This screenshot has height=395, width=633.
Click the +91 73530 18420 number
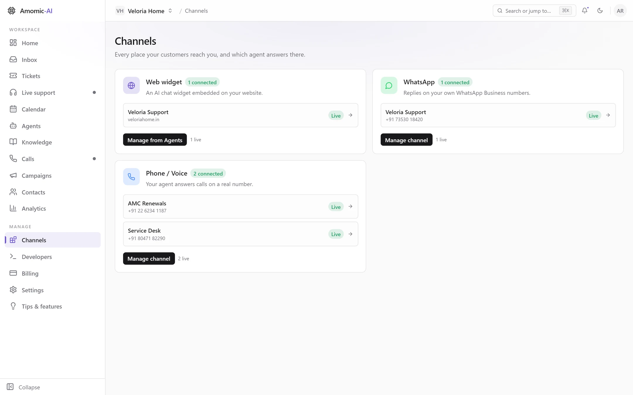[404, 119]
